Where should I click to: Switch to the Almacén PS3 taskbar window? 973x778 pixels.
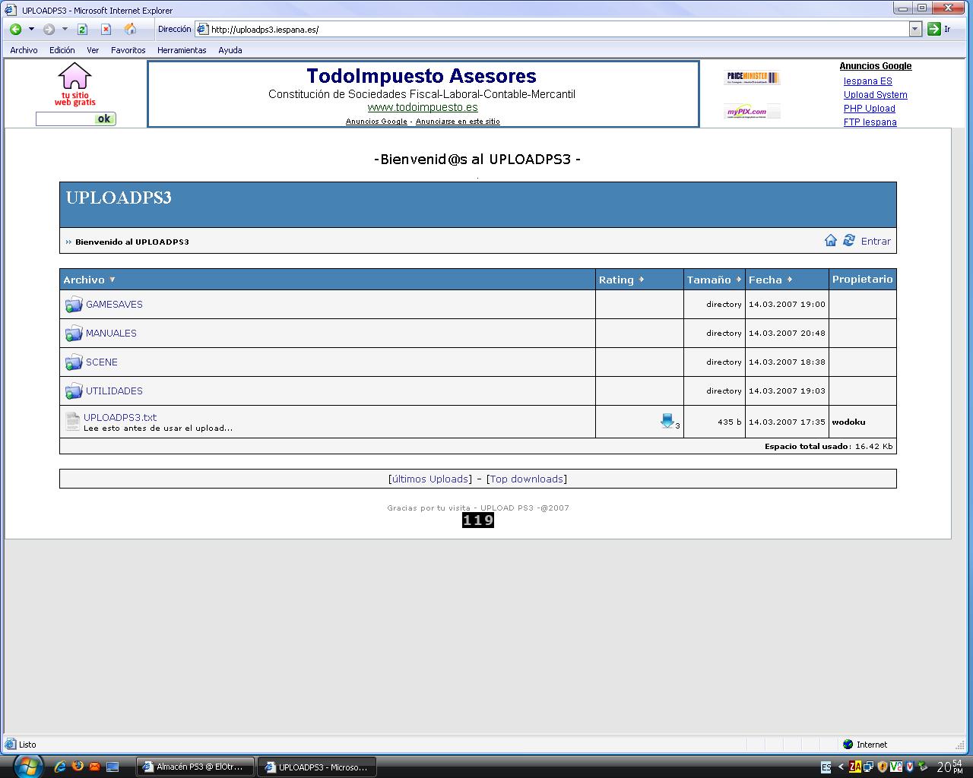click(x=195, y=767)
